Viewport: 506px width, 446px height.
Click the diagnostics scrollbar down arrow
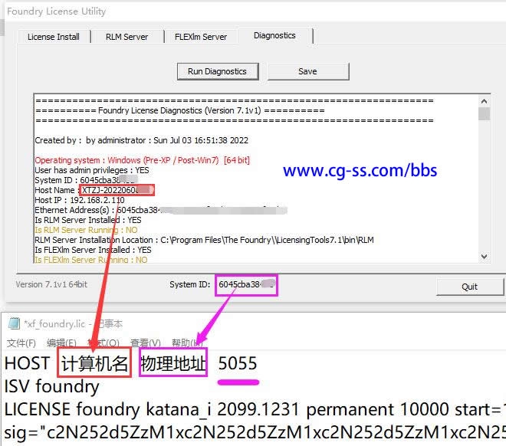click(x=484, y=257)
